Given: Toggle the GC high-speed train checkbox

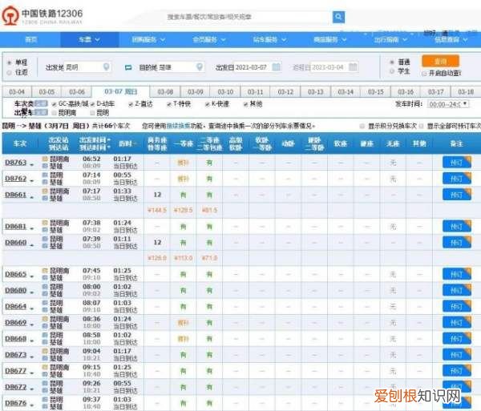Looking at the screenshot, I should coord(55,104).
